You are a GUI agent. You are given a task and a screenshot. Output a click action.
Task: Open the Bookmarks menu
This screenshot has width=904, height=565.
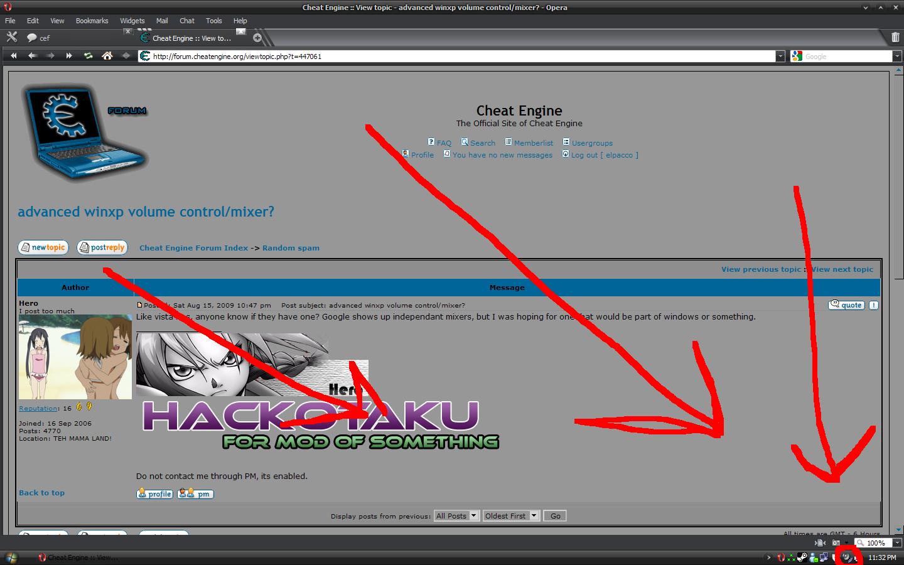pos(92,21)
